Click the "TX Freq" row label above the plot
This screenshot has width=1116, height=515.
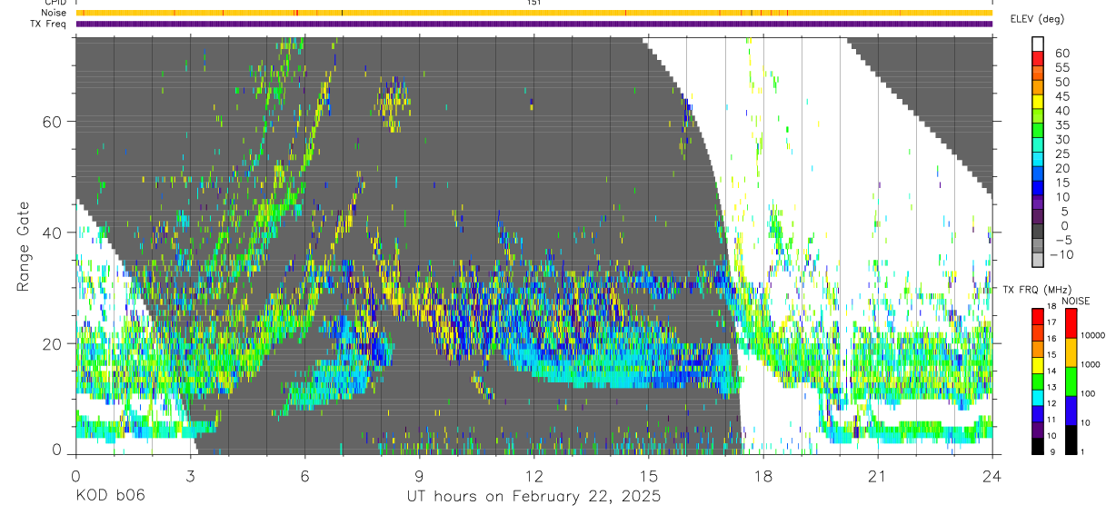[x=48, y=24]
